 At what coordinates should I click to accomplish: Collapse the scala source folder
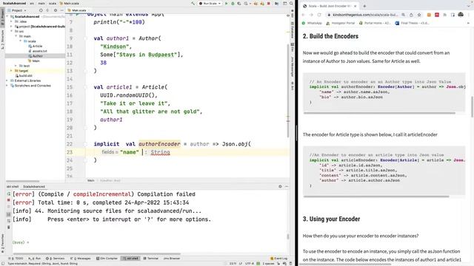coord(21,41)
